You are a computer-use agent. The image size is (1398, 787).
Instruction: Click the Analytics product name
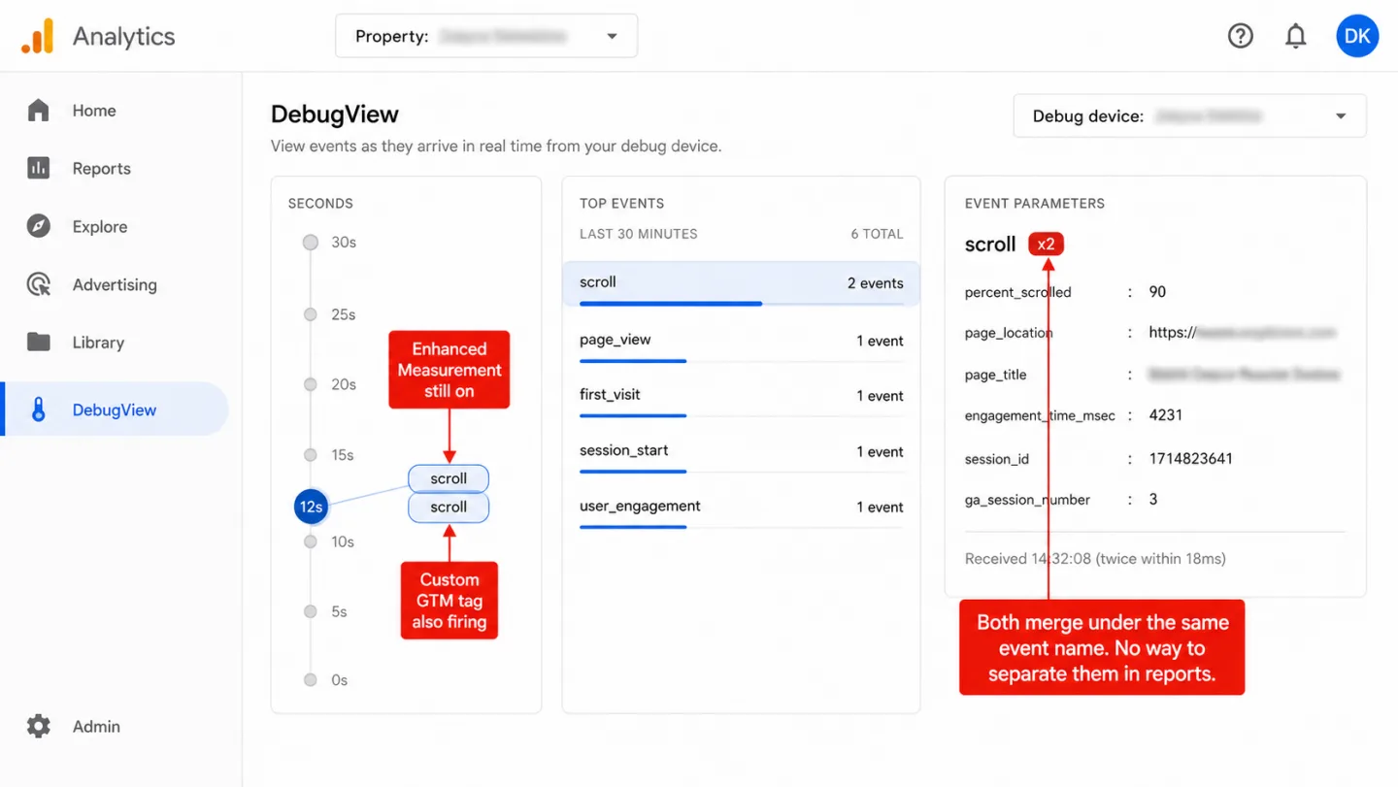[x=124, y=37]
